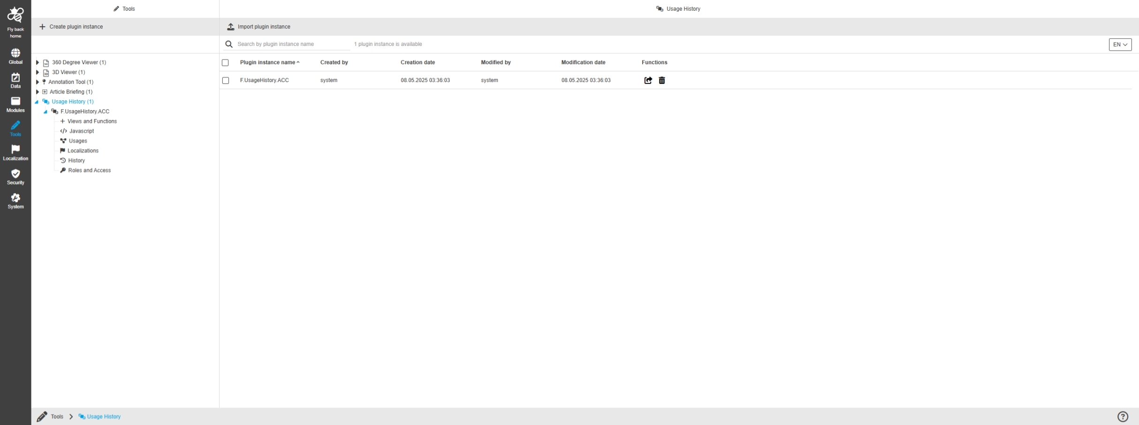
Task: Click the 3D Viewer tree icon
Action: tap(46, 73)
